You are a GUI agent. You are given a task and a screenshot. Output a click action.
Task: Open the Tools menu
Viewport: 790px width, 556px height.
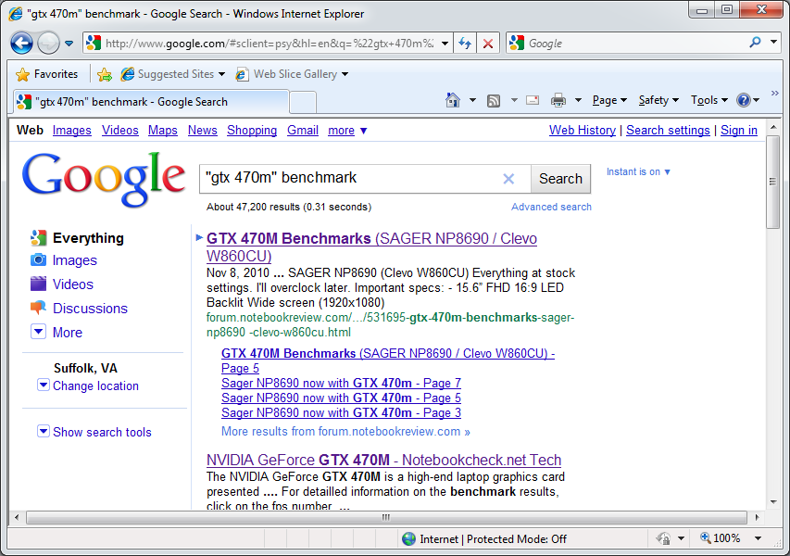[709, 100]
